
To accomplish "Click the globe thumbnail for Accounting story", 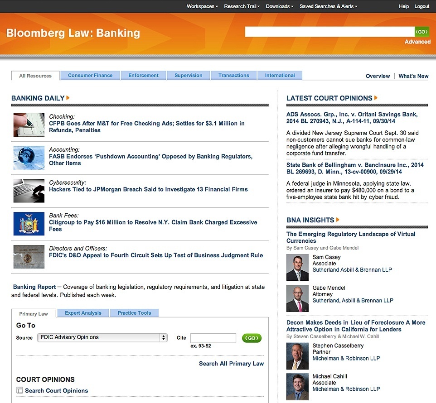I will [29, 158].
